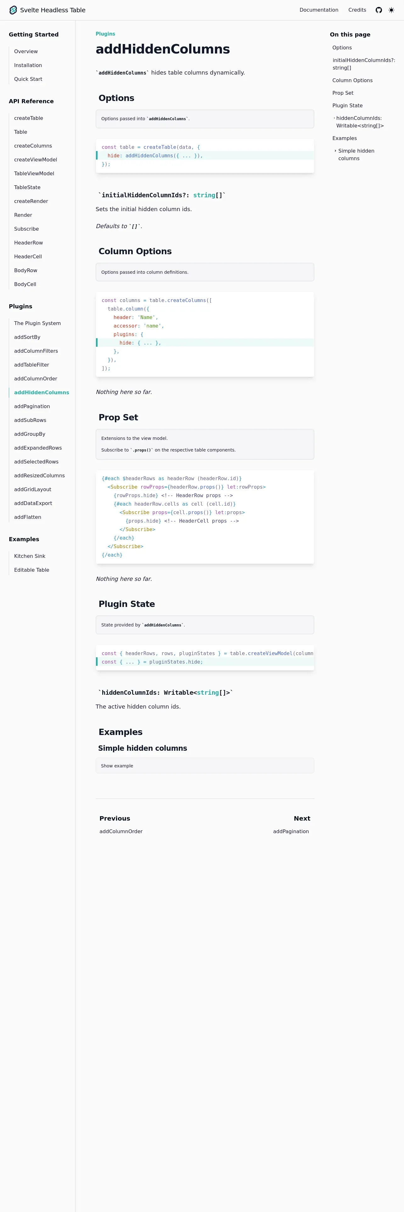Open the GitHub repository icon
This screenshot has width=404, height=1212.
pos(379,10)
